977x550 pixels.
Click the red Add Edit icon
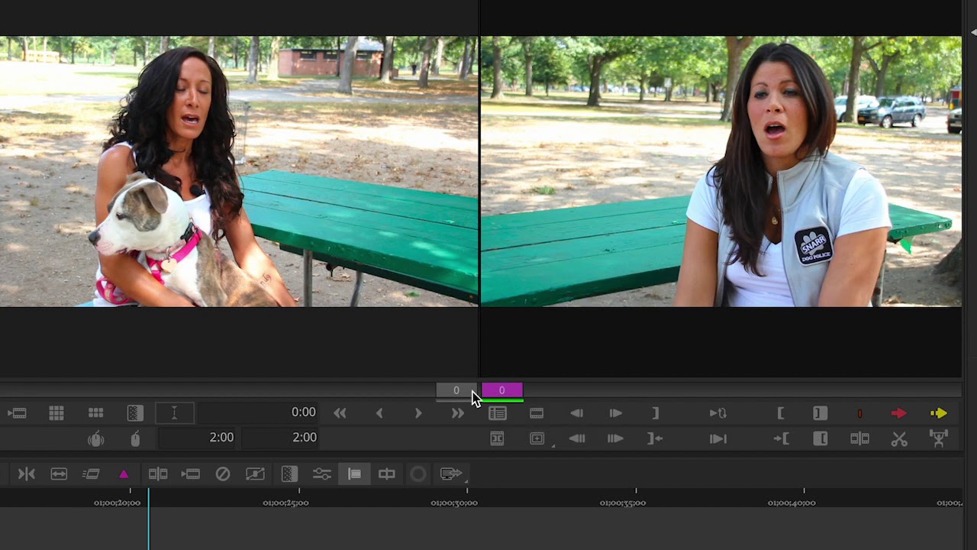coord(859,413)
